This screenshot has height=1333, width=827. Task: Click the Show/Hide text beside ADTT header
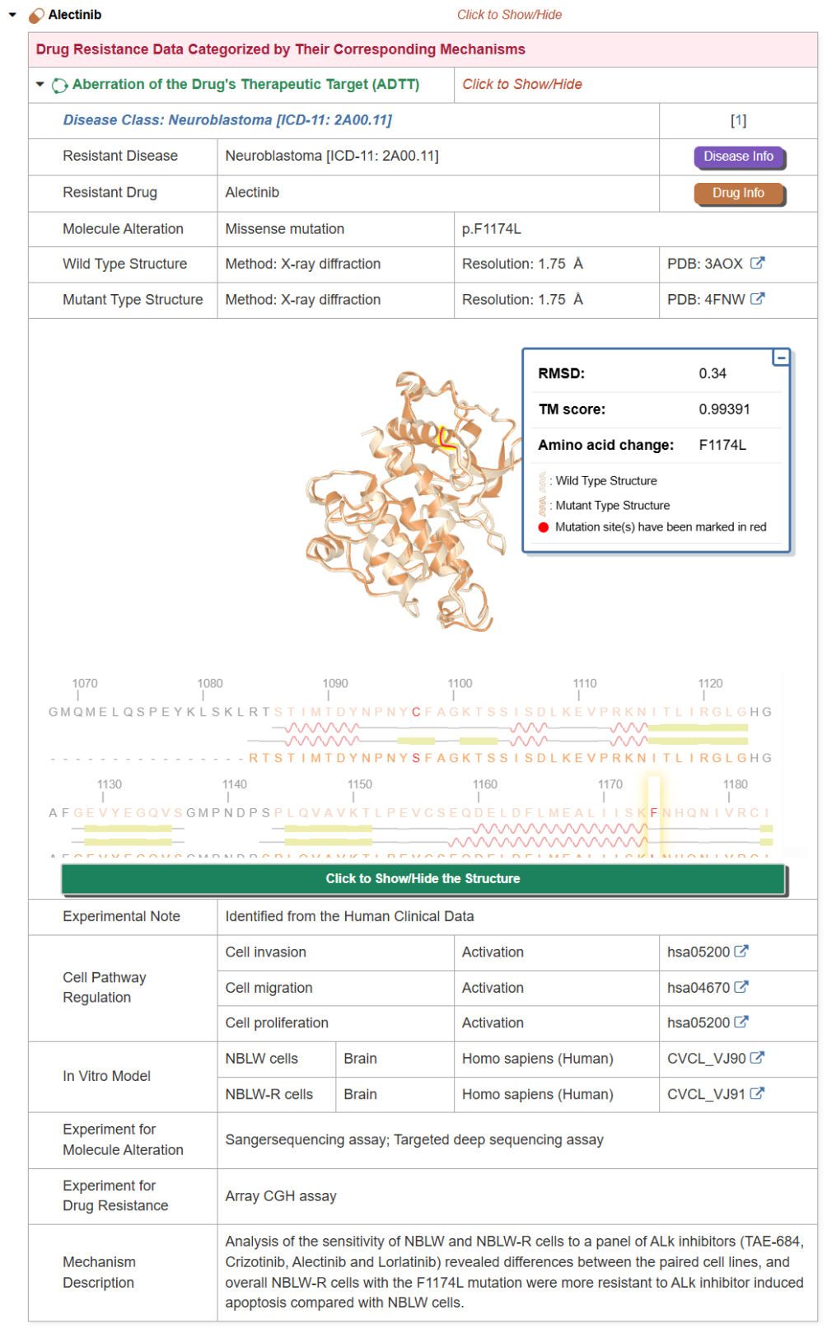click(x=521, y=84)
